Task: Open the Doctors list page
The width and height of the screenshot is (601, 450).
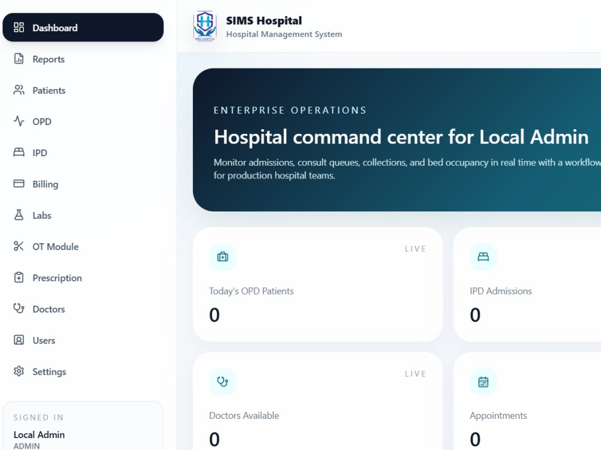Action: [83, 309]
